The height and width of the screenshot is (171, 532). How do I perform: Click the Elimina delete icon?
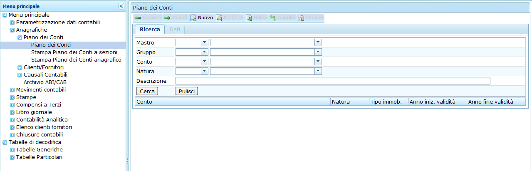tap(301, 18)
